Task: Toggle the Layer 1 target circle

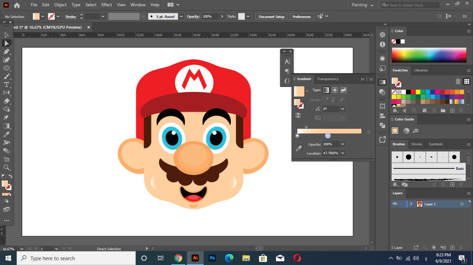Action: tap(462, 204)
